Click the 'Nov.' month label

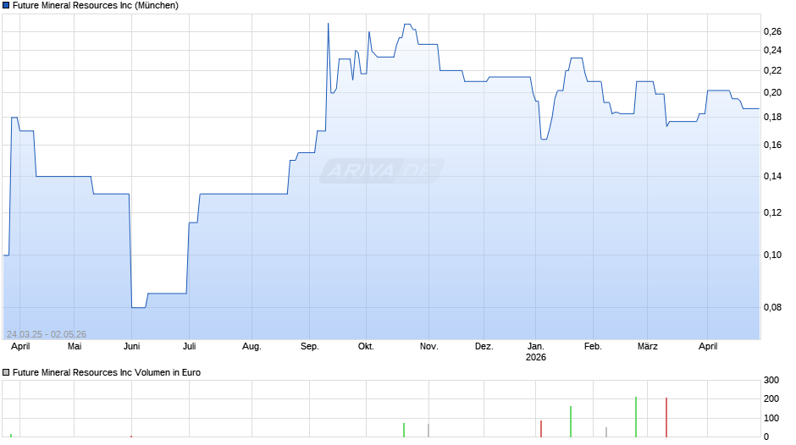click(x=429, y=346)
